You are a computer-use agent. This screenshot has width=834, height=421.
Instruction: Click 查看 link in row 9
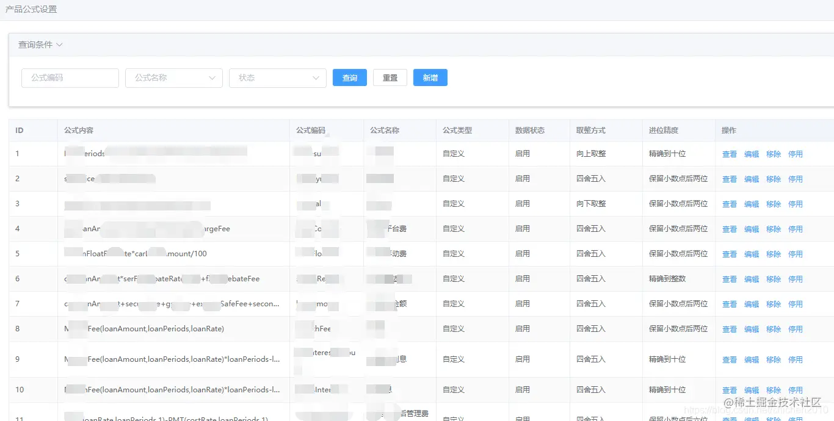pyautogui.click(x=730, y=360)
